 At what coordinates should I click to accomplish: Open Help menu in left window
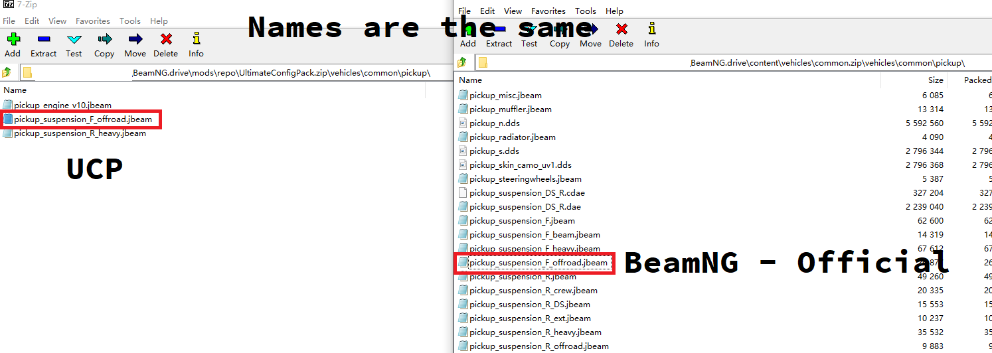(x=159, y=21)
